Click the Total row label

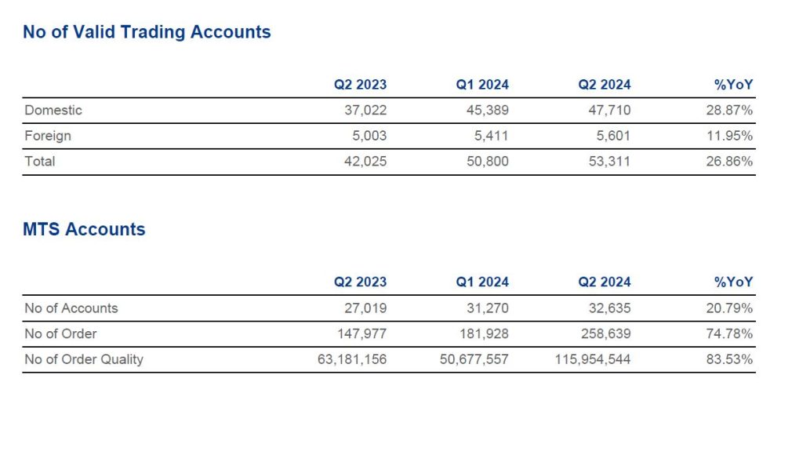click(40, 162)
